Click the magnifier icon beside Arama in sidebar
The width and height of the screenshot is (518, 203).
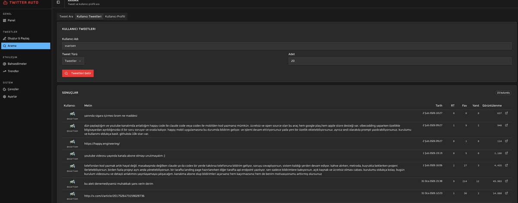(x=4, y=46)
